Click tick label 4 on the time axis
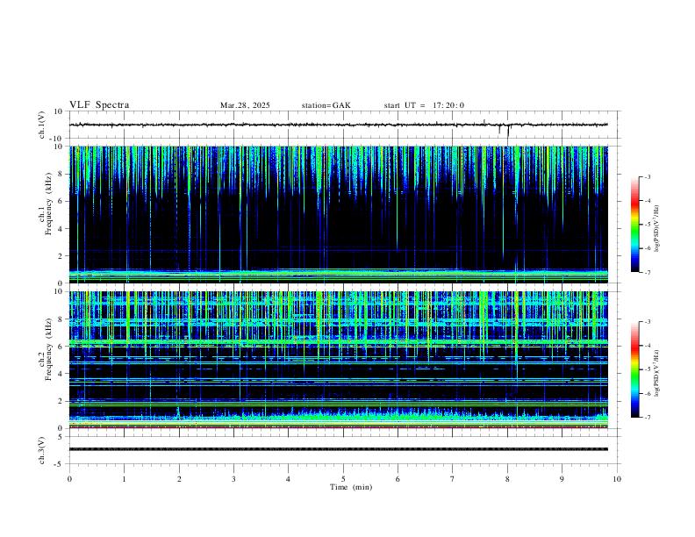695x537 pixels. pyautogui.click(x=289, y=479)
